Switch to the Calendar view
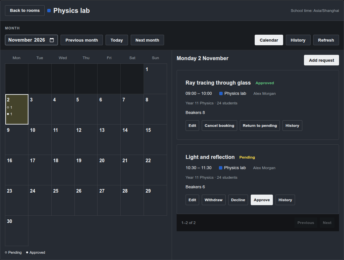The width and height of the screenshot is (344, 260). pyautogui.click(x=269, y=40)
